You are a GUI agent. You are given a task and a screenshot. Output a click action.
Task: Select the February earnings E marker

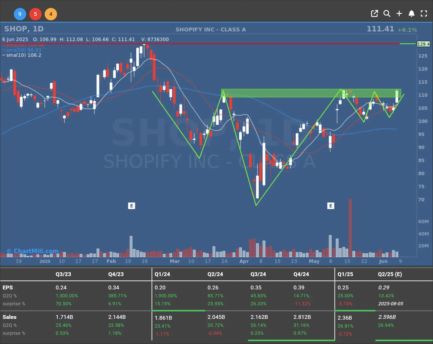pyautogui.click(x=131, y=206)
